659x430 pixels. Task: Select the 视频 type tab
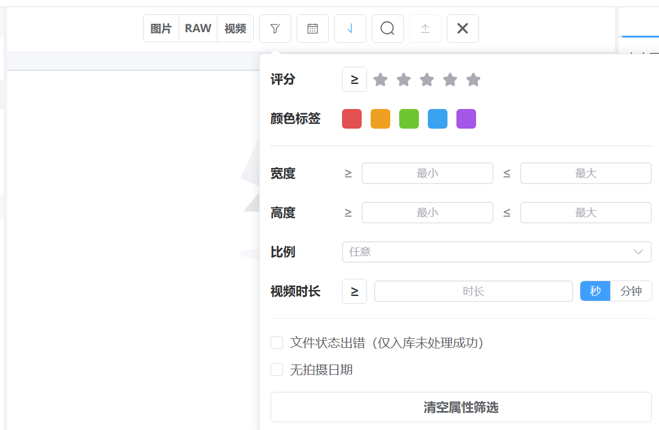coord(235,29)
